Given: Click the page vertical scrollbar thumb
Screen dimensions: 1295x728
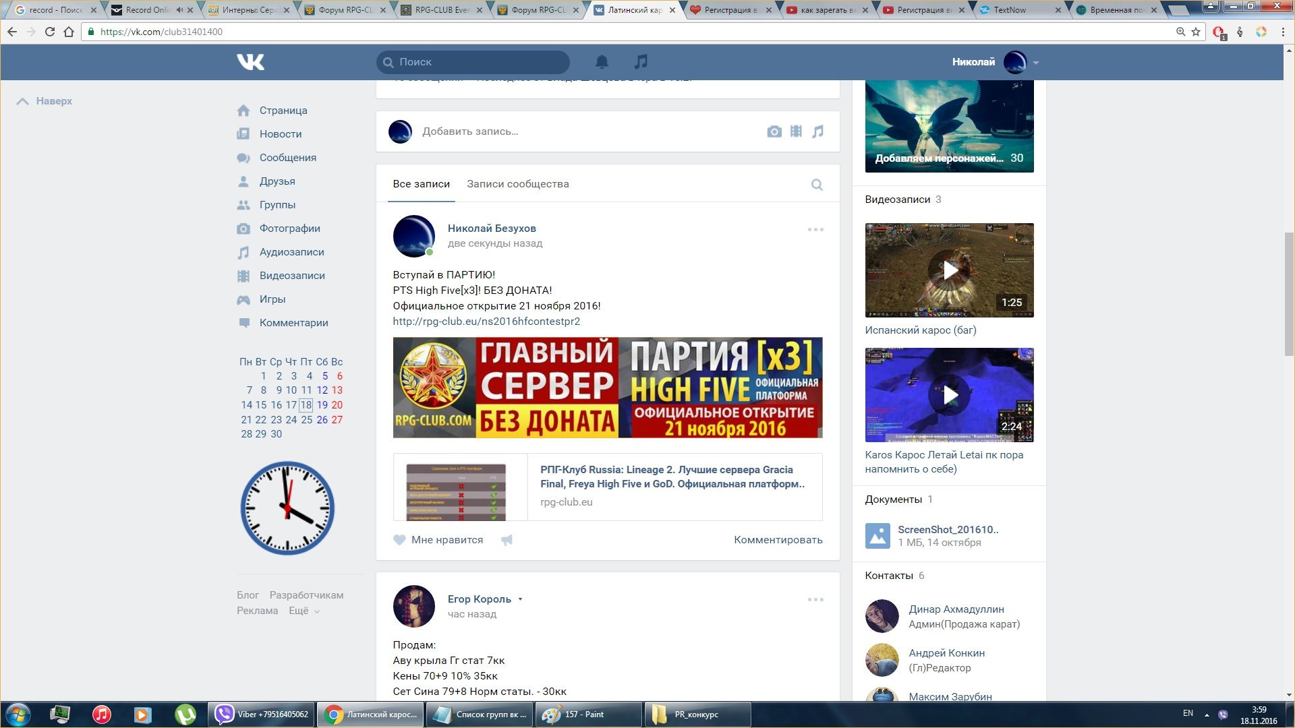Looking at the screenshot, I should (x=1289, y=293).
